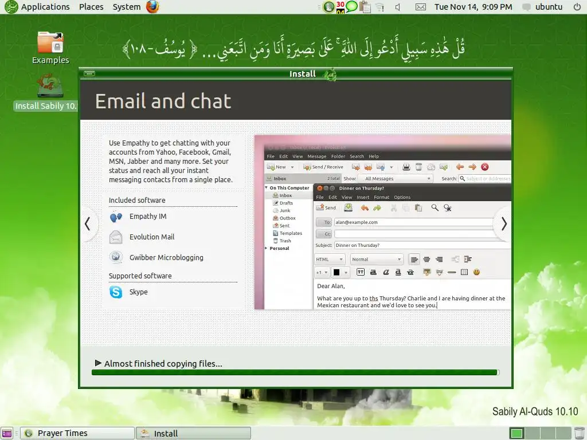Click the green speech bubble tray icon
Viewport: 587px width, 440px height.
tap(351, 6)
